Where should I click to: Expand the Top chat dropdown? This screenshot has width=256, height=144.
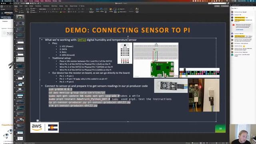(234, 8)
